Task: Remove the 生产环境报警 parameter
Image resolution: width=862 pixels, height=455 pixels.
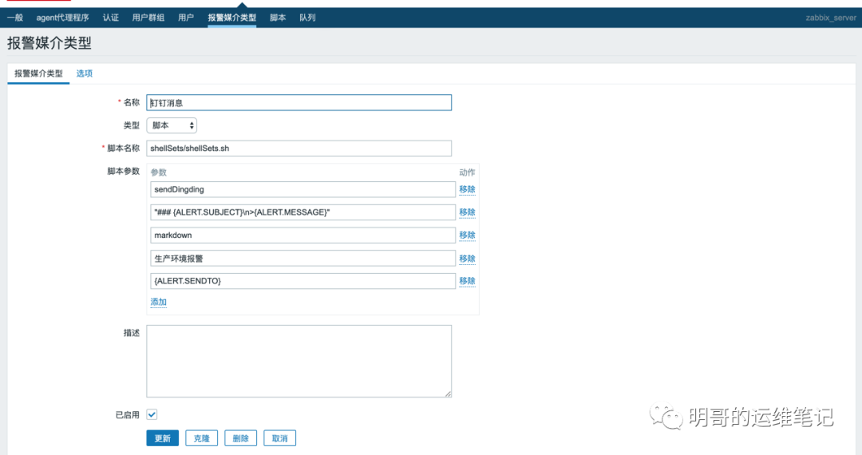Action: click(467, 259)
